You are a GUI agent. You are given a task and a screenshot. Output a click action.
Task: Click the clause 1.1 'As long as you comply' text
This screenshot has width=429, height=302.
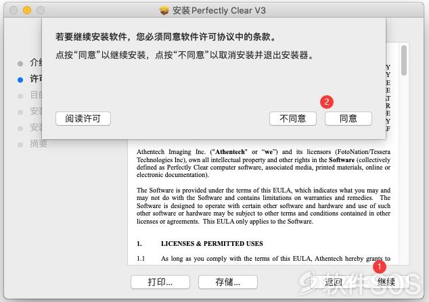275,259
